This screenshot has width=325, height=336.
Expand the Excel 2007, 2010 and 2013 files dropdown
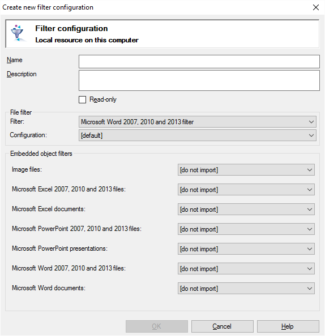(x=246, y=190)
